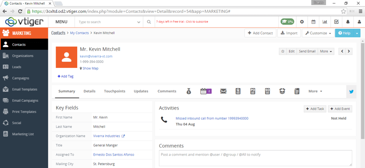The image size is (365, 168).
Task: Open the reports chart icon
Action: [x=325, y=22]
